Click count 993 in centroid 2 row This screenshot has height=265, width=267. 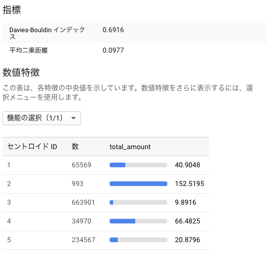coord(78,184)
